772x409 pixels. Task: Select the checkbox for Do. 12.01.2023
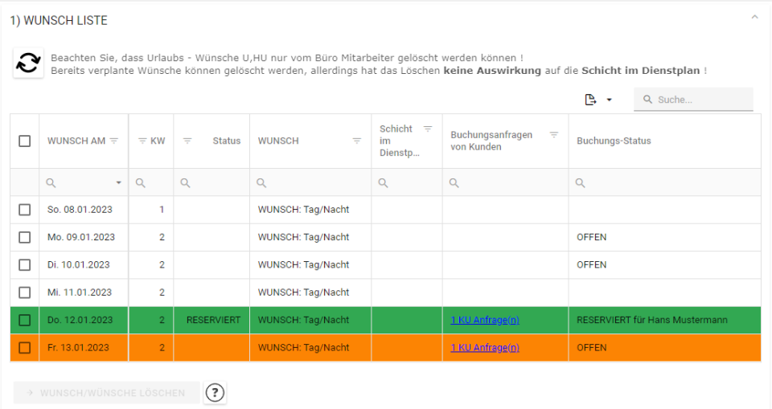point(25,320)
